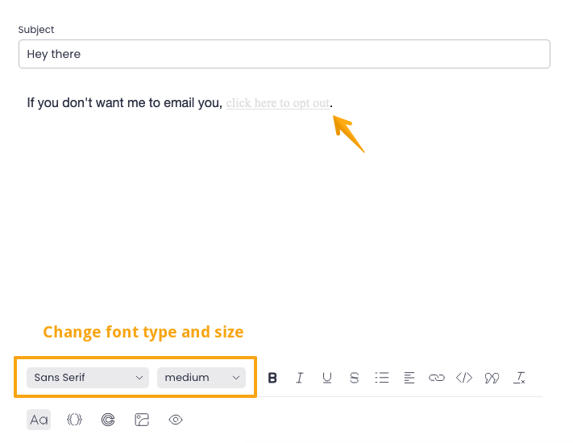573x443 pixels.
Task: Click the circular G icon
Action: click(x=108, y=420)
